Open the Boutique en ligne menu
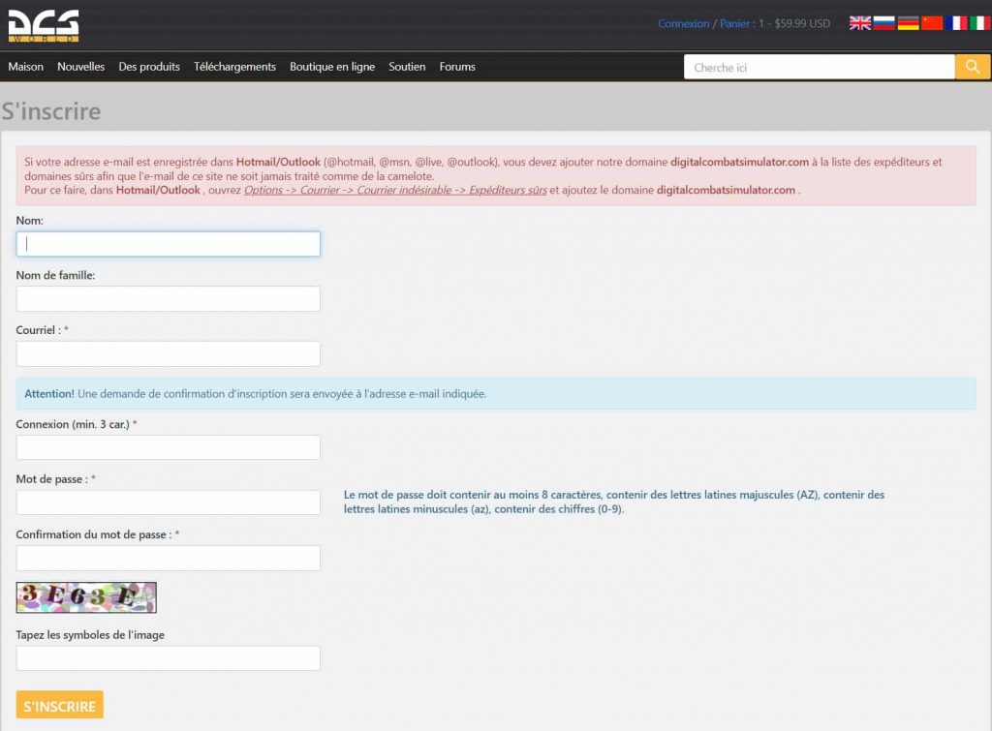992x731 pixels. coord(332,67)
